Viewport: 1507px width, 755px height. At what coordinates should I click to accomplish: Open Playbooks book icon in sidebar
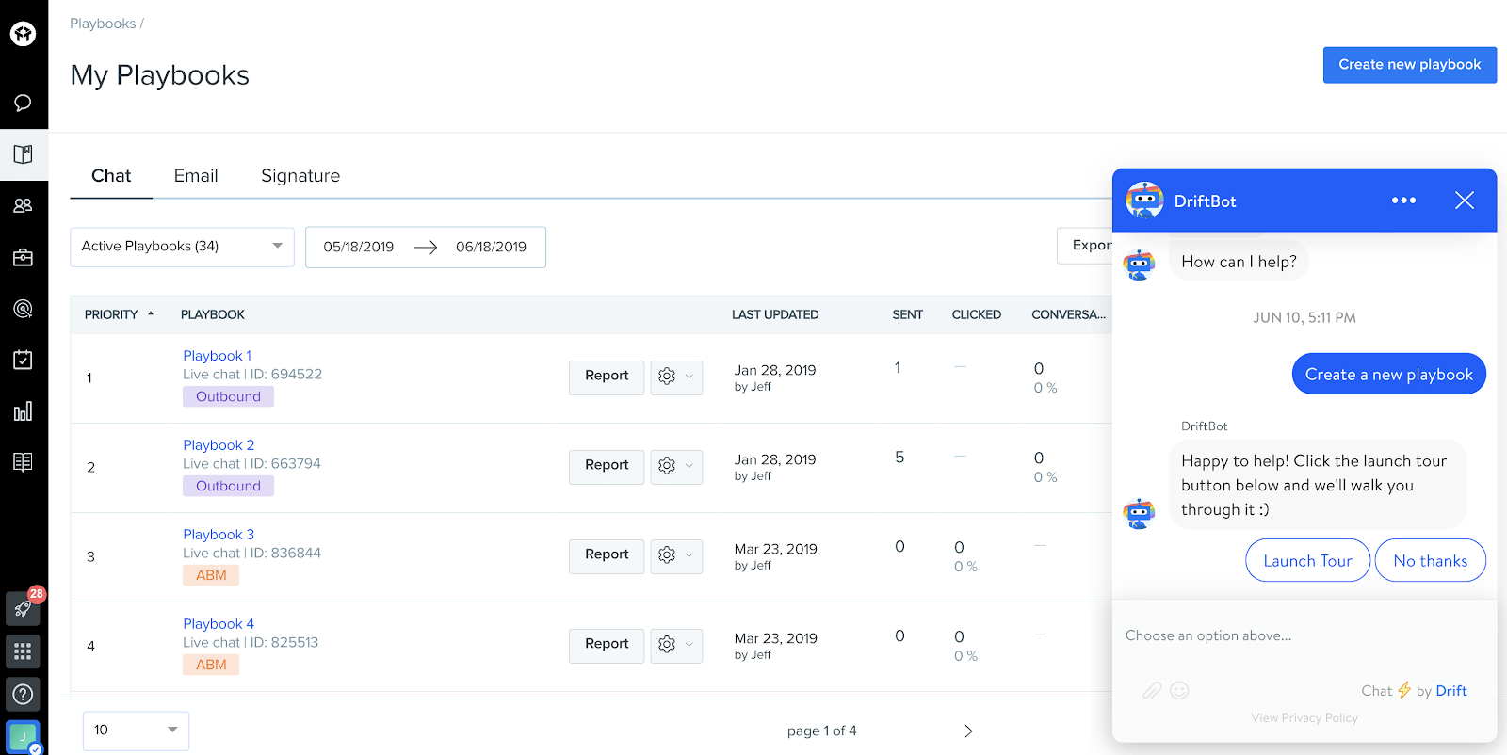[24, 154]
